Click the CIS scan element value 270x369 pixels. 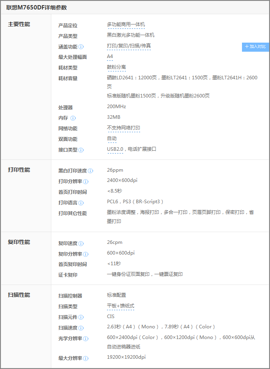pyautogui.click(x=111, y=316)
